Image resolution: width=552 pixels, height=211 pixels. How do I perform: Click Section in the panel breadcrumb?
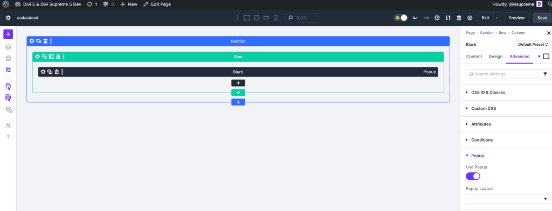click(487, 33)
